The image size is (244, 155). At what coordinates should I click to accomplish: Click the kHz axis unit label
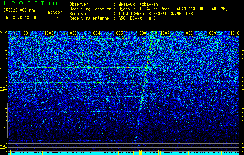3,31
